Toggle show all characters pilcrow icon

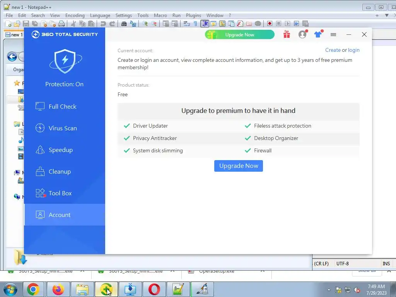point(195,24)
